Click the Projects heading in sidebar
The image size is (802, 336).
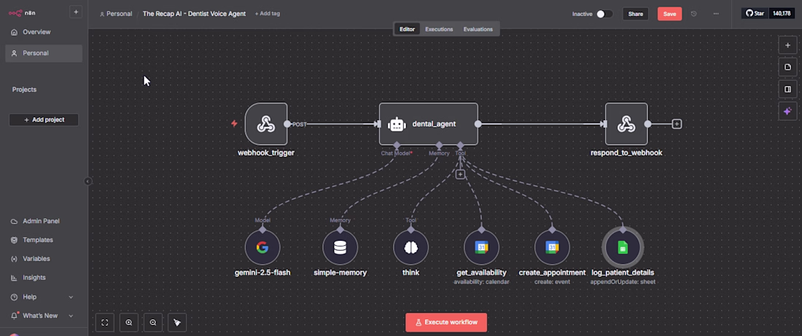click(x=24, y=89)
